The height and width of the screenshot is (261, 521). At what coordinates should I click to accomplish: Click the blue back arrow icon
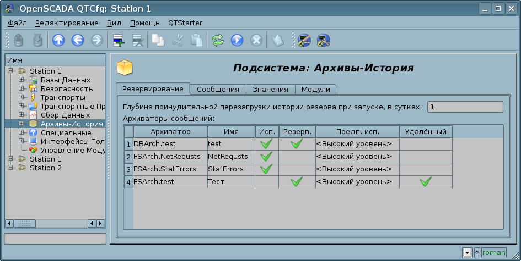pyautogui.click(x=78, y=40)
